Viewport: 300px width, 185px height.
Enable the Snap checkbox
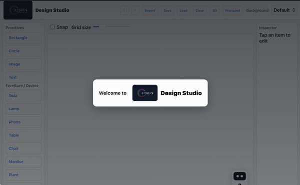(x=52, y=27)
